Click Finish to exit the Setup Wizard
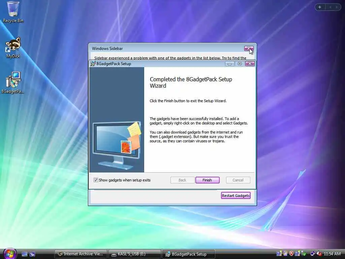Viewport: 345px width, 259px height. pyautogui.click(x=207, y=180)
